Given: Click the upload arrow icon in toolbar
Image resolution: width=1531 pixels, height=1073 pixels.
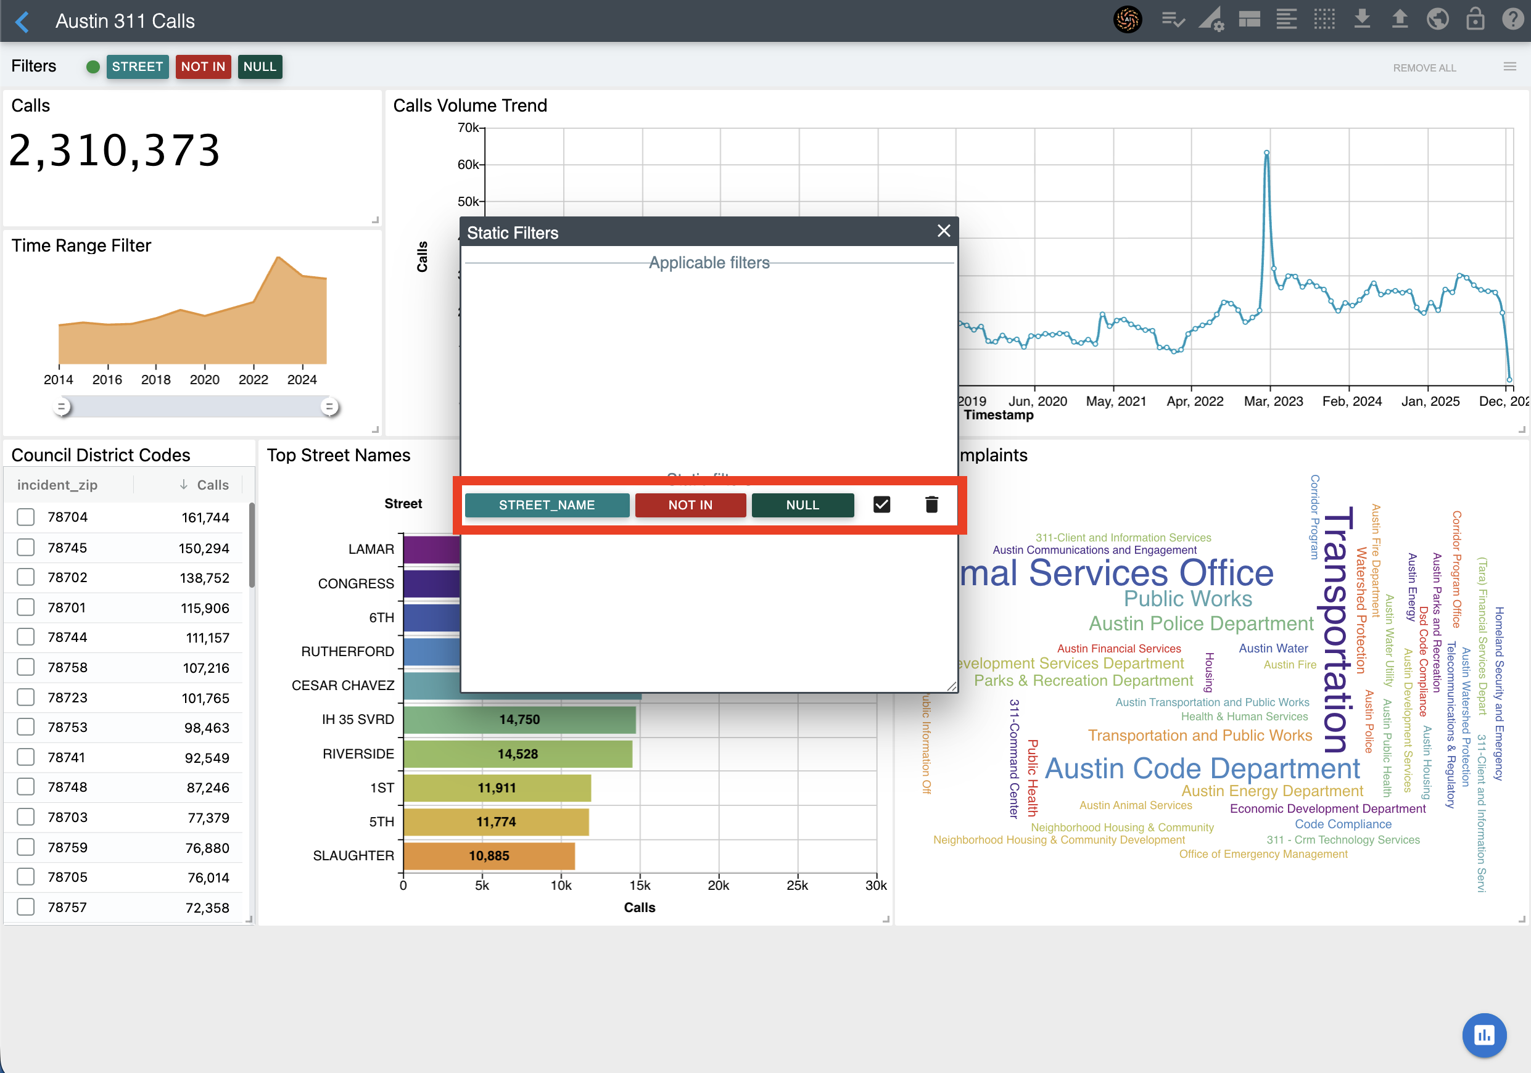Looking at the screenshot, I should click(1400, 20).
